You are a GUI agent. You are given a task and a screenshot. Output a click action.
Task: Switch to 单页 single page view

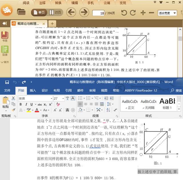39,13
